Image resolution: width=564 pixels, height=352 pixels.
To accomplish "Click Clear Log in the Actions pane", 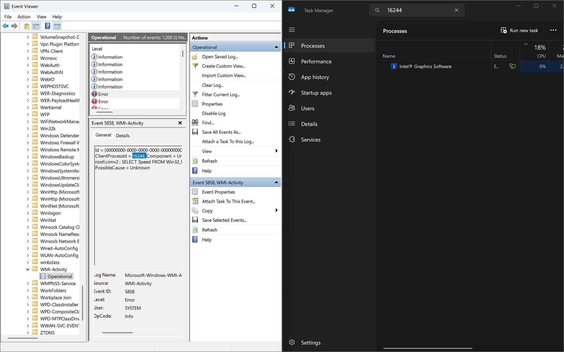I will pyautogui.click(x=213, y=85).
